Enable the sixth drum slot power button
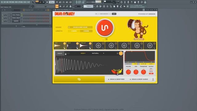The width and height of the screenshot is (197, 111). coord(124,45)
